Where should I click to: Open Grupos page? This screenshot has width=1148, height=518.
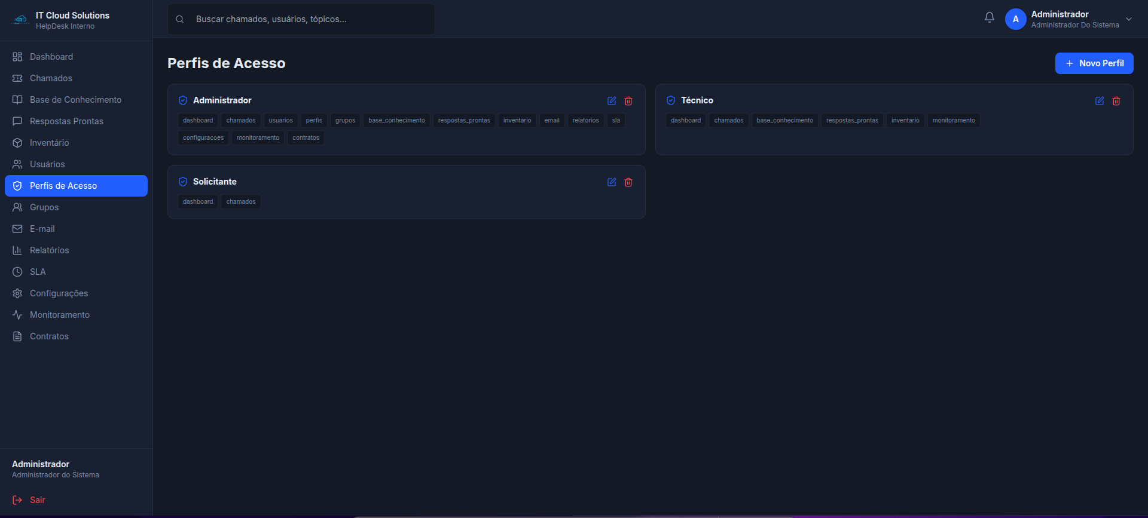76,207
